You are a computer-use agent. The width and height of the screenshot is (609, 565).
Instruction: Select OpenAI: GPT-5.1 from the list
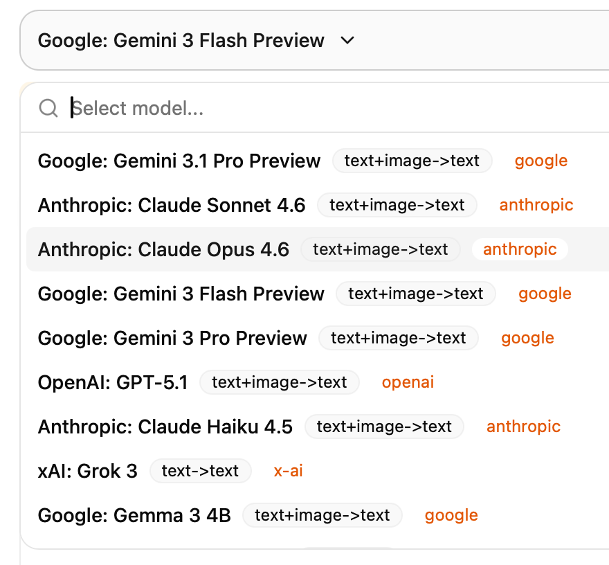113,383
